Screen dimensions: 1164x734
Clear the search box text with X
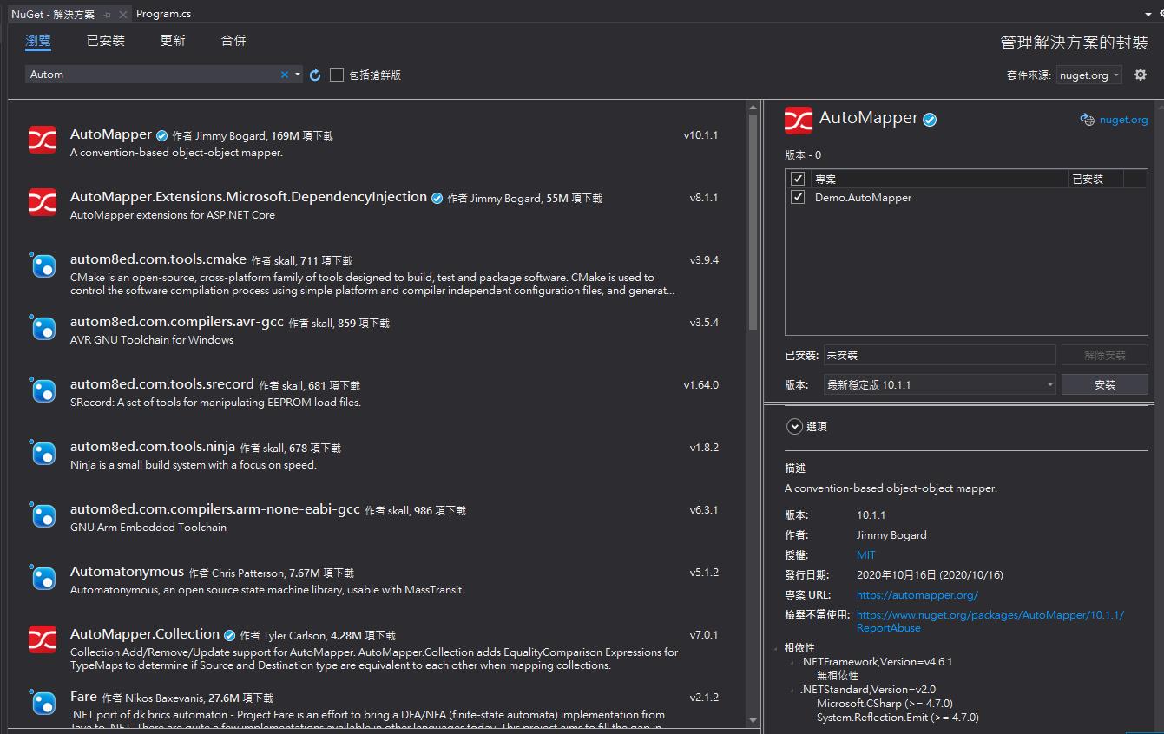(284, 75)
